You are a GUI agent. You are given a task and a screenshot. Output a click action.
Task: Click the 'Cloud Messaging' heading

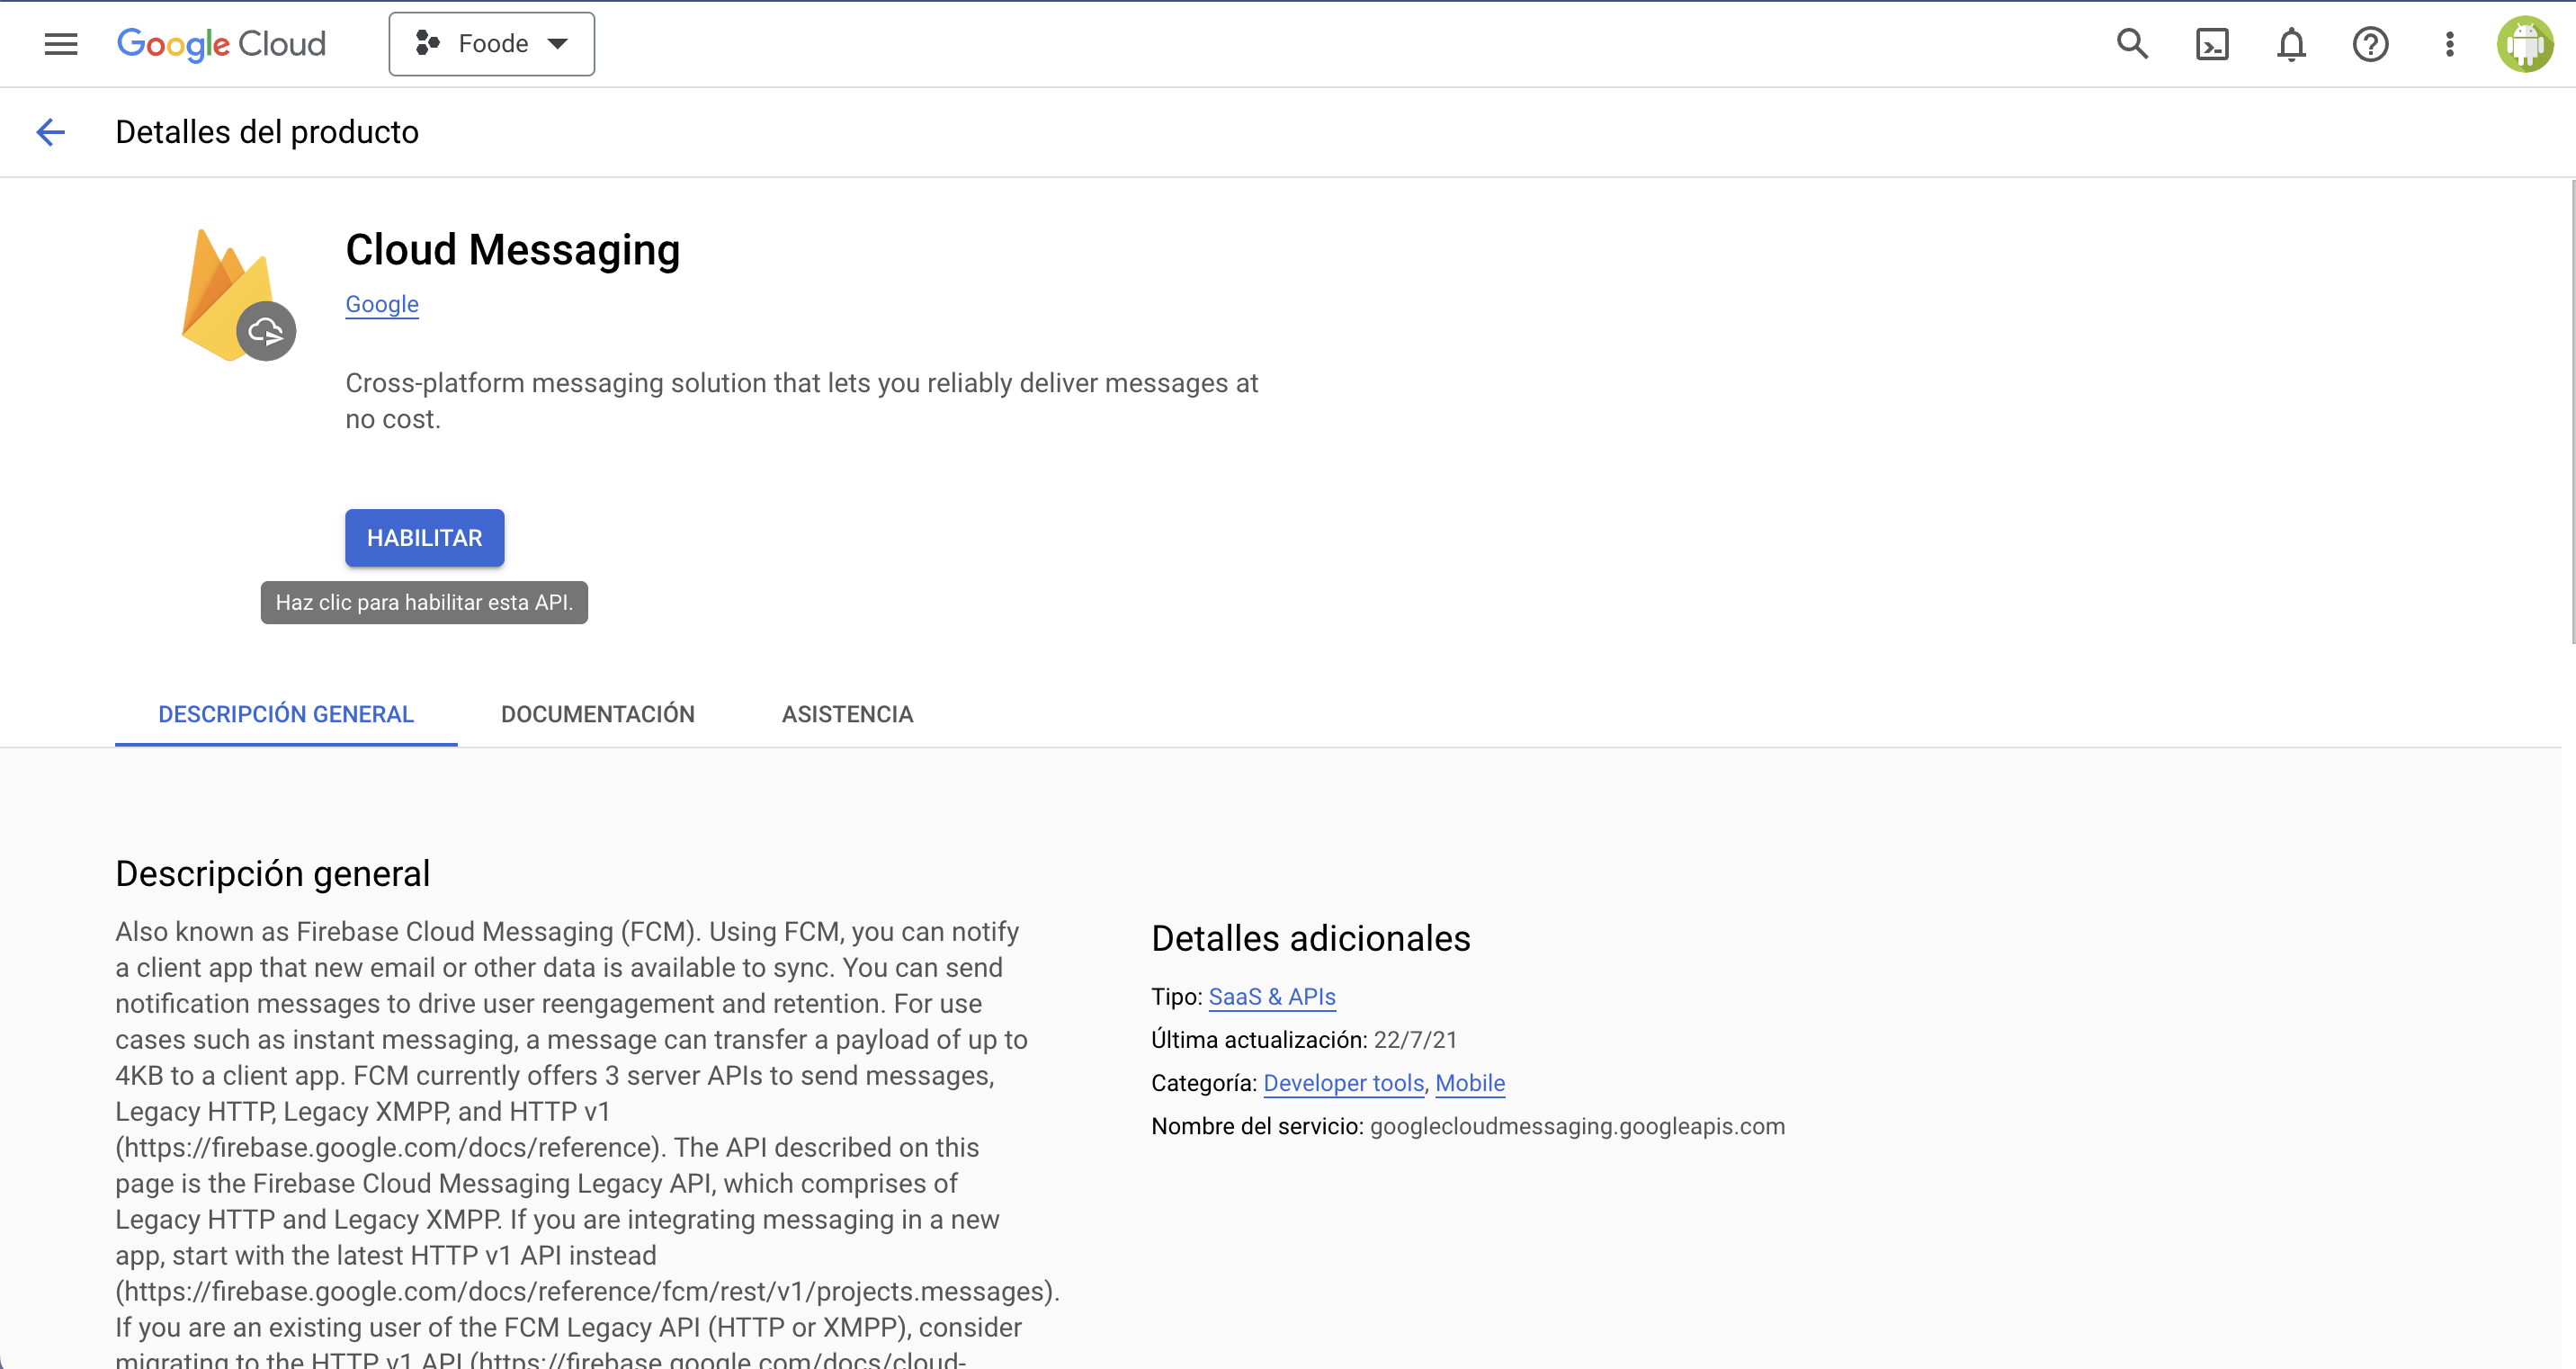pos(512,250)
